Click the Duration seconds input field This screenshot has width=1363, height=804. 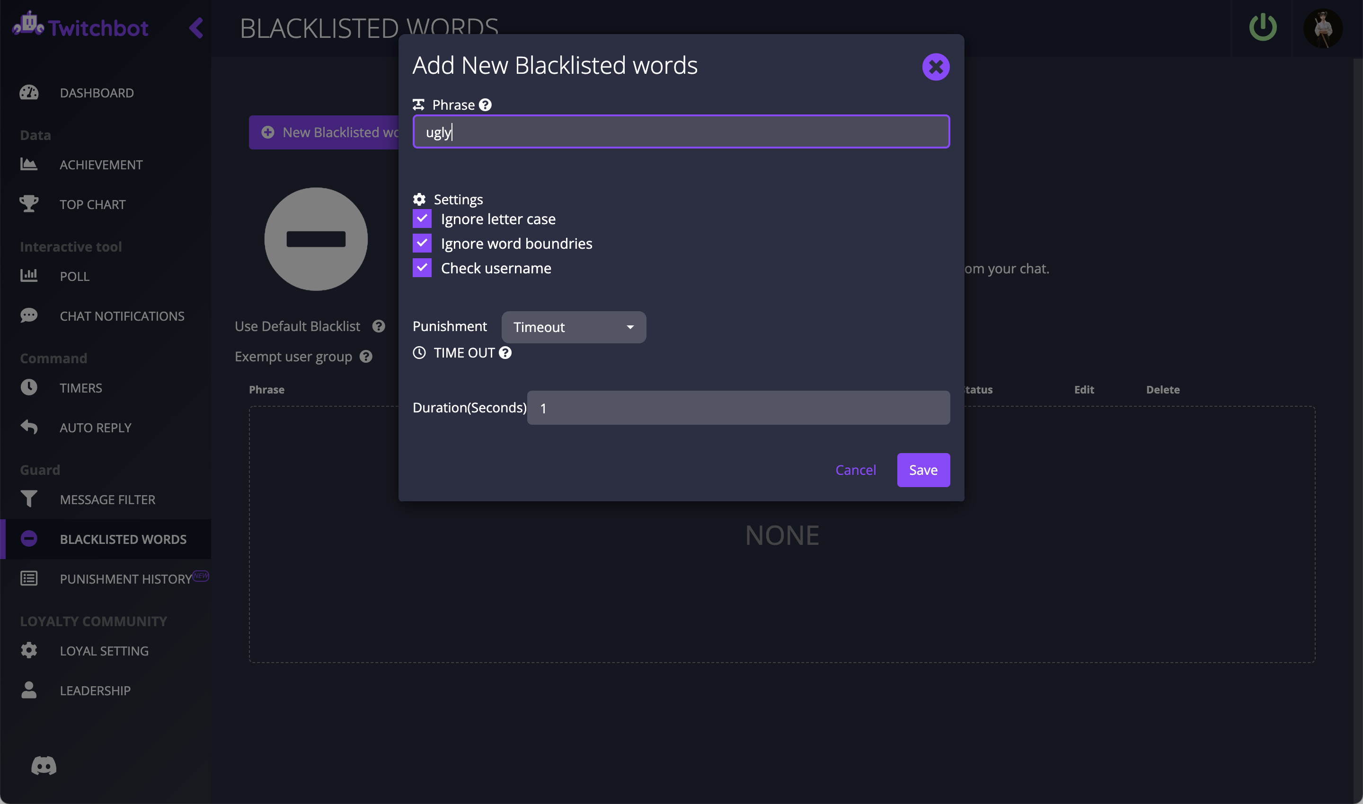click(737, 407)
